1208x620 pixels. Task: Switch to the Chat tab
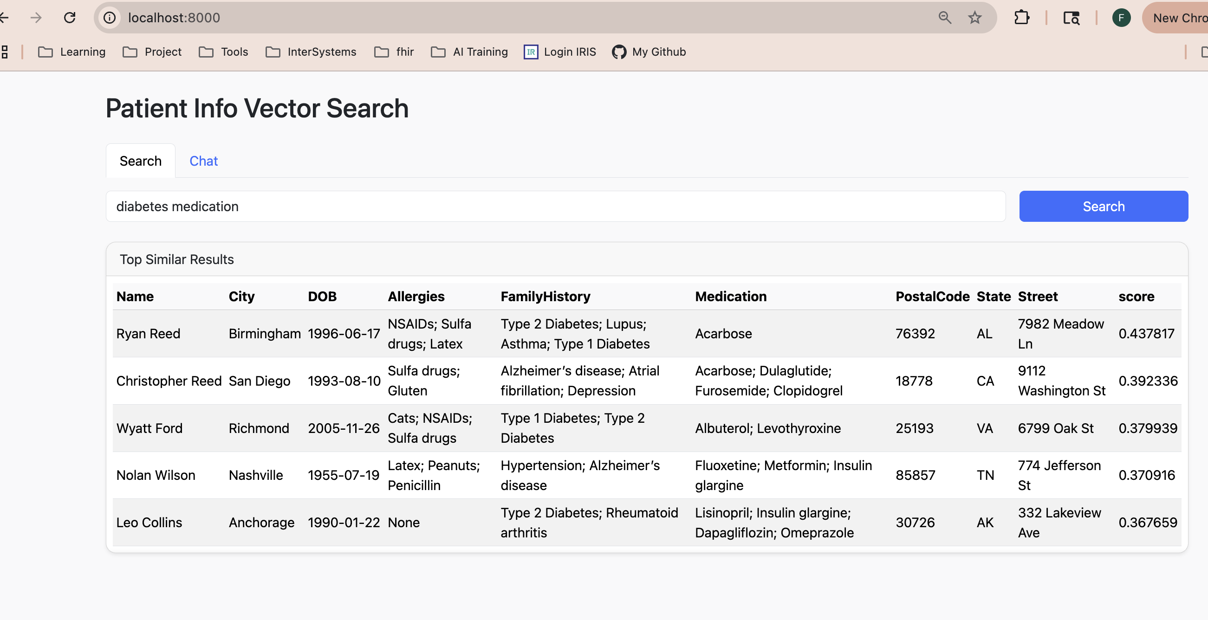(203, 161)
